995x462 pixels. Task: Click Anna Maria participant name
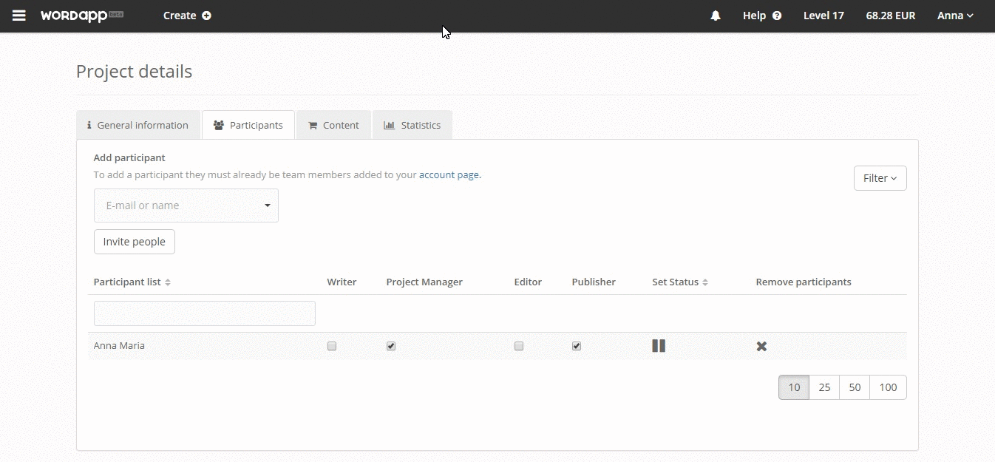119,346
